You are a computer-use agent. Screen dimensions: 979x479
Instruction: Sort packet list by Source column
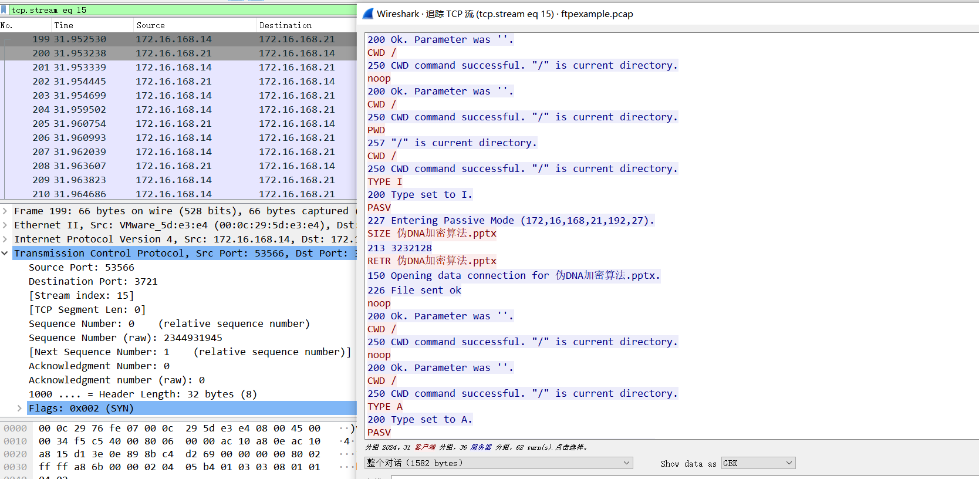[x=195, y=25]
